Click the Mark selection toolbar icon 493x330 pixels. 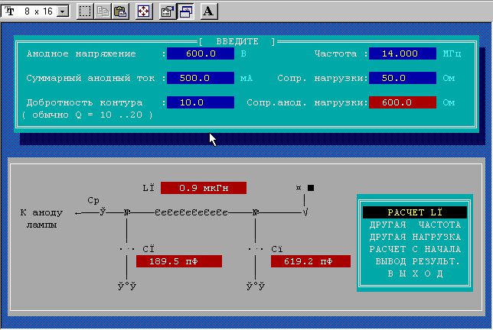click(86, 11)
